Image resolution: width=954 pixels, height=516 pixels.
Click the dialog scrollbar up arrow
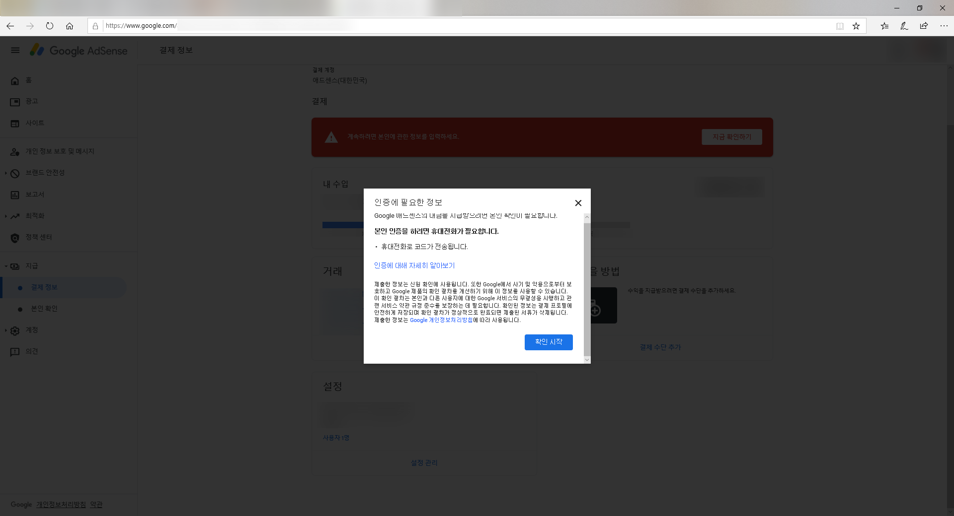point(587,217)
